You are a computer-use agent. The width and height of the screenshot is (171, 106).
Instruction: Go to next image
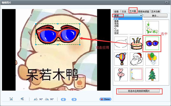click(x=74, y=99)
